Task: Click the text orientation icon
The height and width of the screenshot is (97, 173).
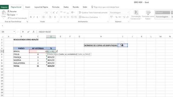Action: [72, 13]
